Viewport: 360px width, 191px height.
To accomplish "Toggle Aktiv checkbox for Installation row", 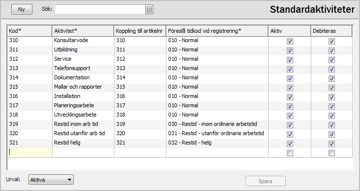I will click(290, 97).
